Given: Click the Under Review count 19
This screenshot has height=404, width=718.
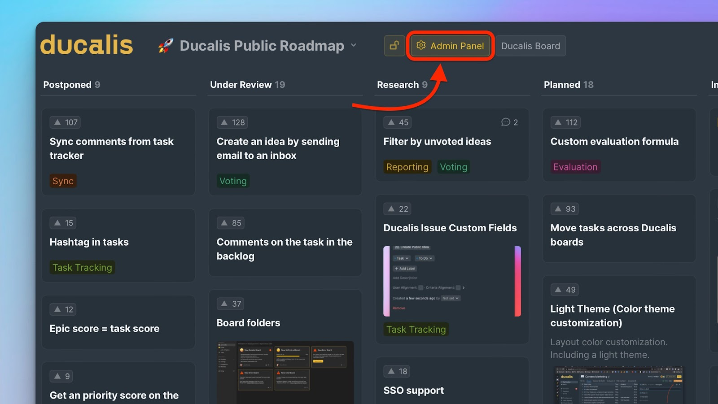Looking at the screenshot, I should coord(280,85).
